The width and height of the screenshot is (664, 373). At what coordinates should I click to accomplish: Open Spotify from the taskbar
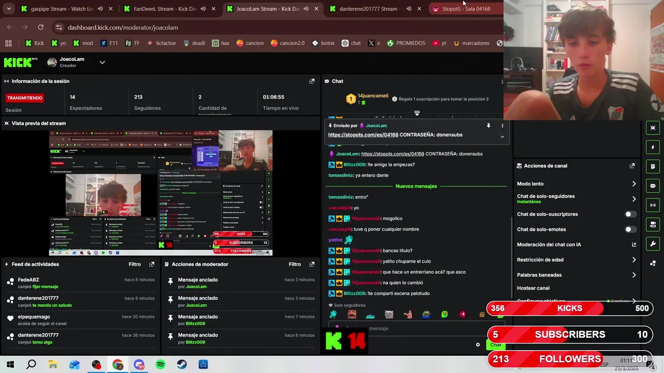(160, 365)
